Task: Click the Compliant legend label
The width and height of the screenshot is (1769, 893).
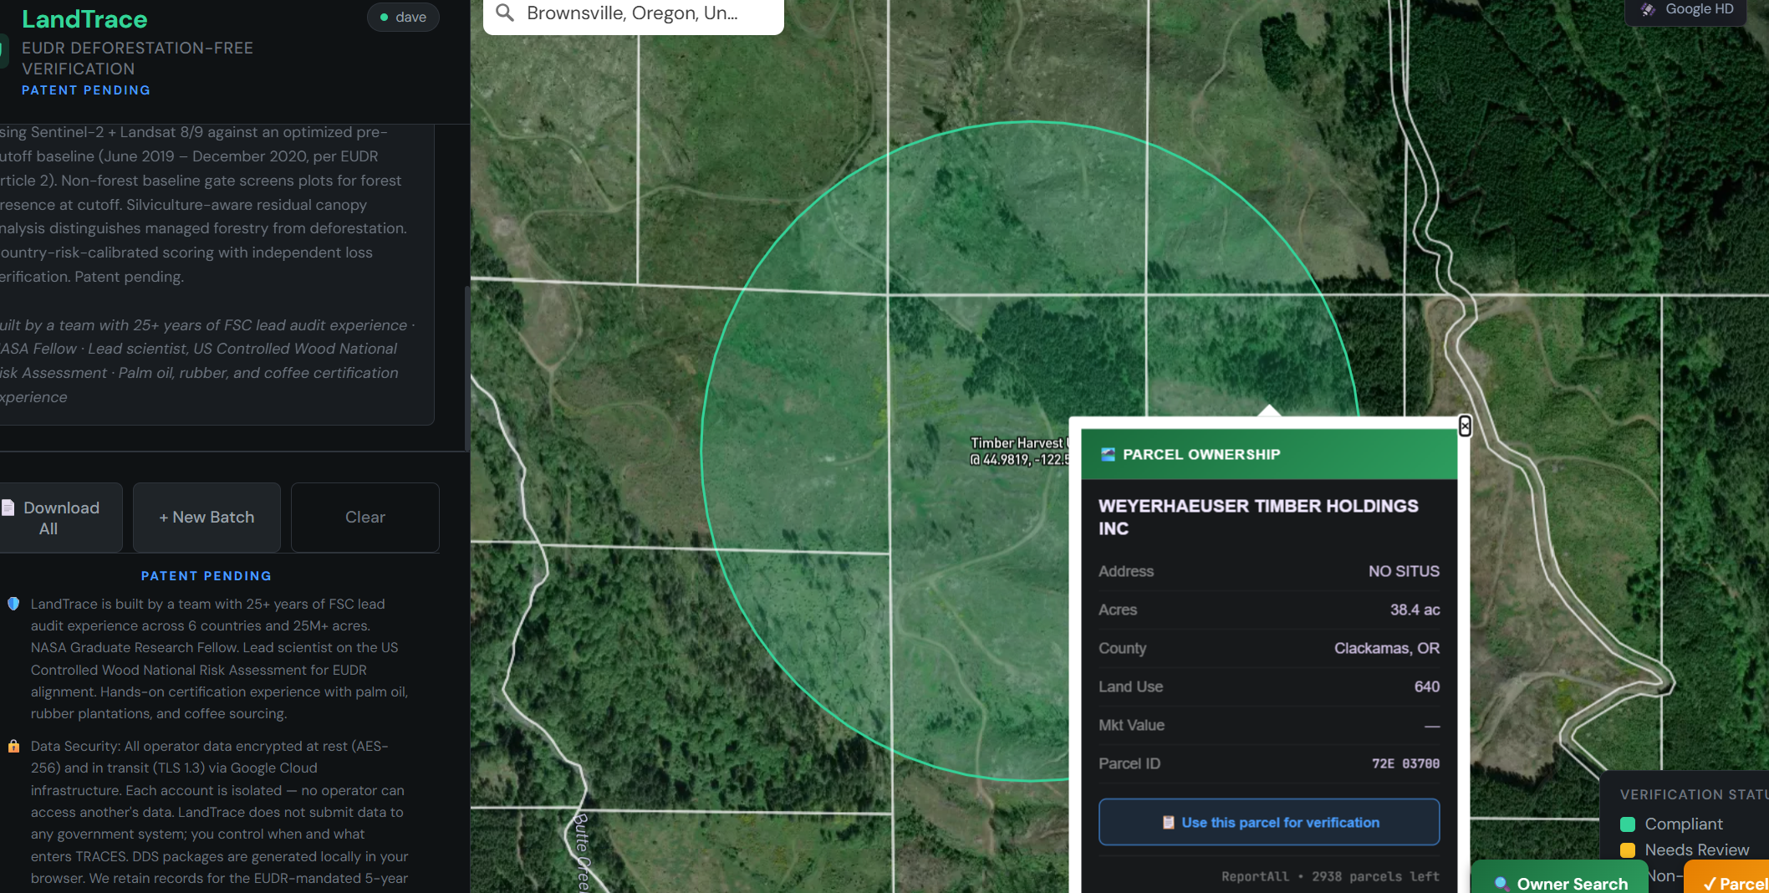Action: 1684,824
